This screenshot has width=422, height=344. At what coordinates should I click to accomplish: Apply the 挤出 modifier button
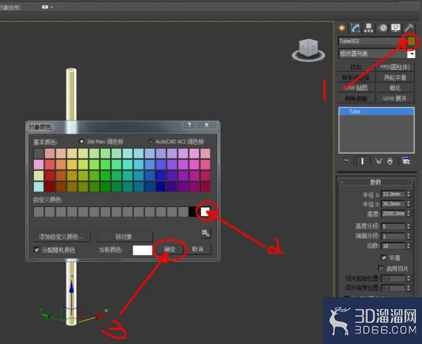pos(356,67)
